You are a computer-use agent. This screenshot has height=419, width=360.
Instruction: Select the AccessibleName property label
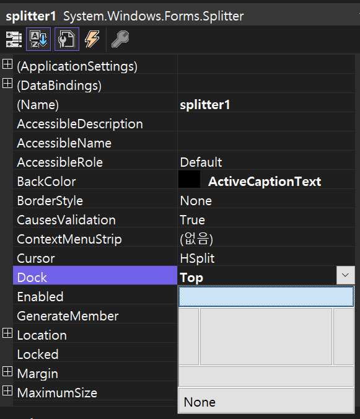(x=95, y=141)
